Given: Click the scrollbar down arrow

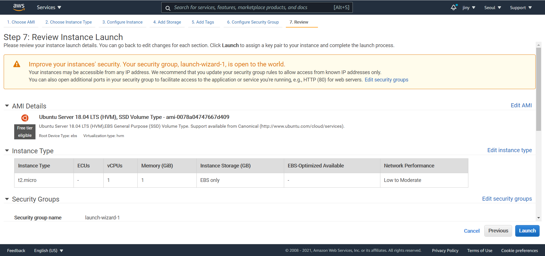Looking at the screenshot, I should click(538, 218).
